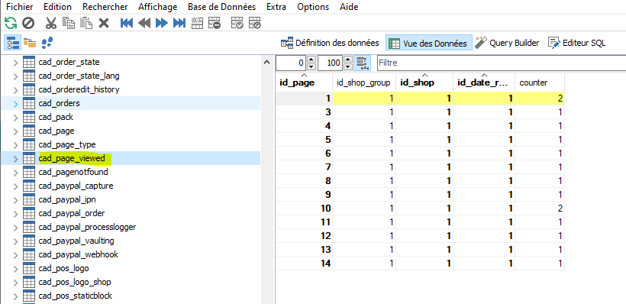Select the cad_paypal_webhook table
This screenshot has width=626, height=304.
(79, 254)
